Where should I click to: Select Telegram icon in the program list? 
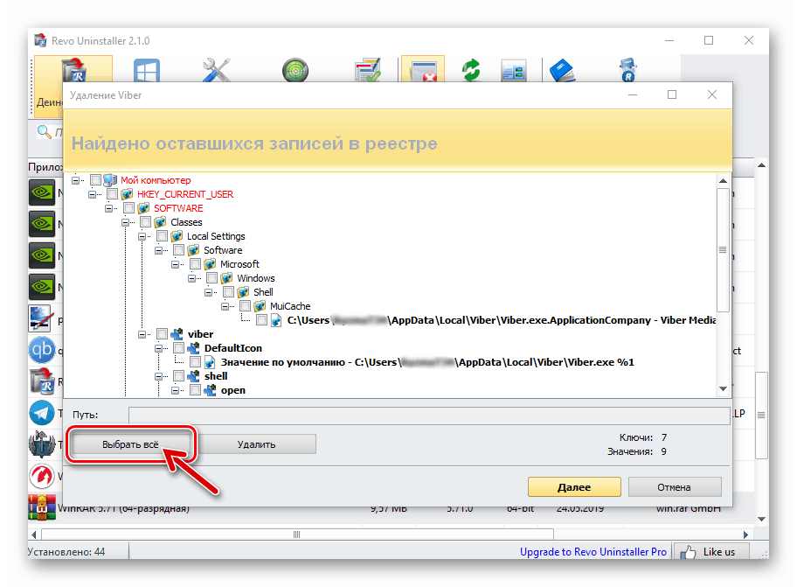tap(42, 413)
